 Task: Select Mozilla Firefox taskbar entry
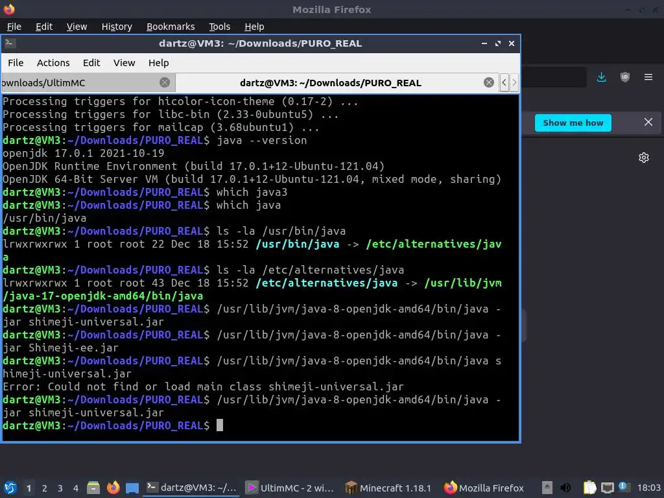[x=484, y=488]
